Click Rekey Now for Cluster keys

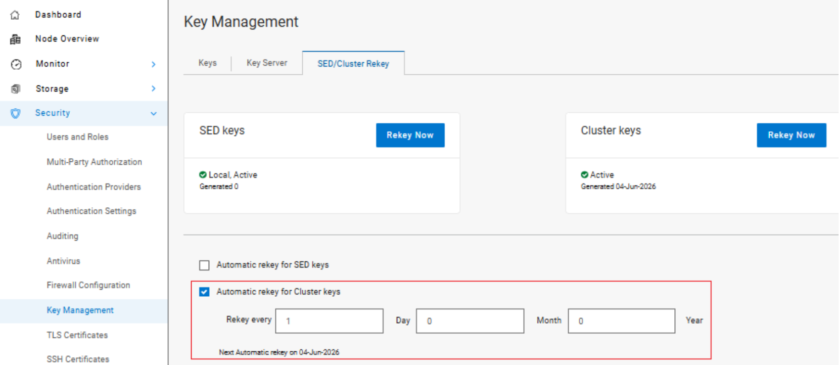click(x=791, y=135)
